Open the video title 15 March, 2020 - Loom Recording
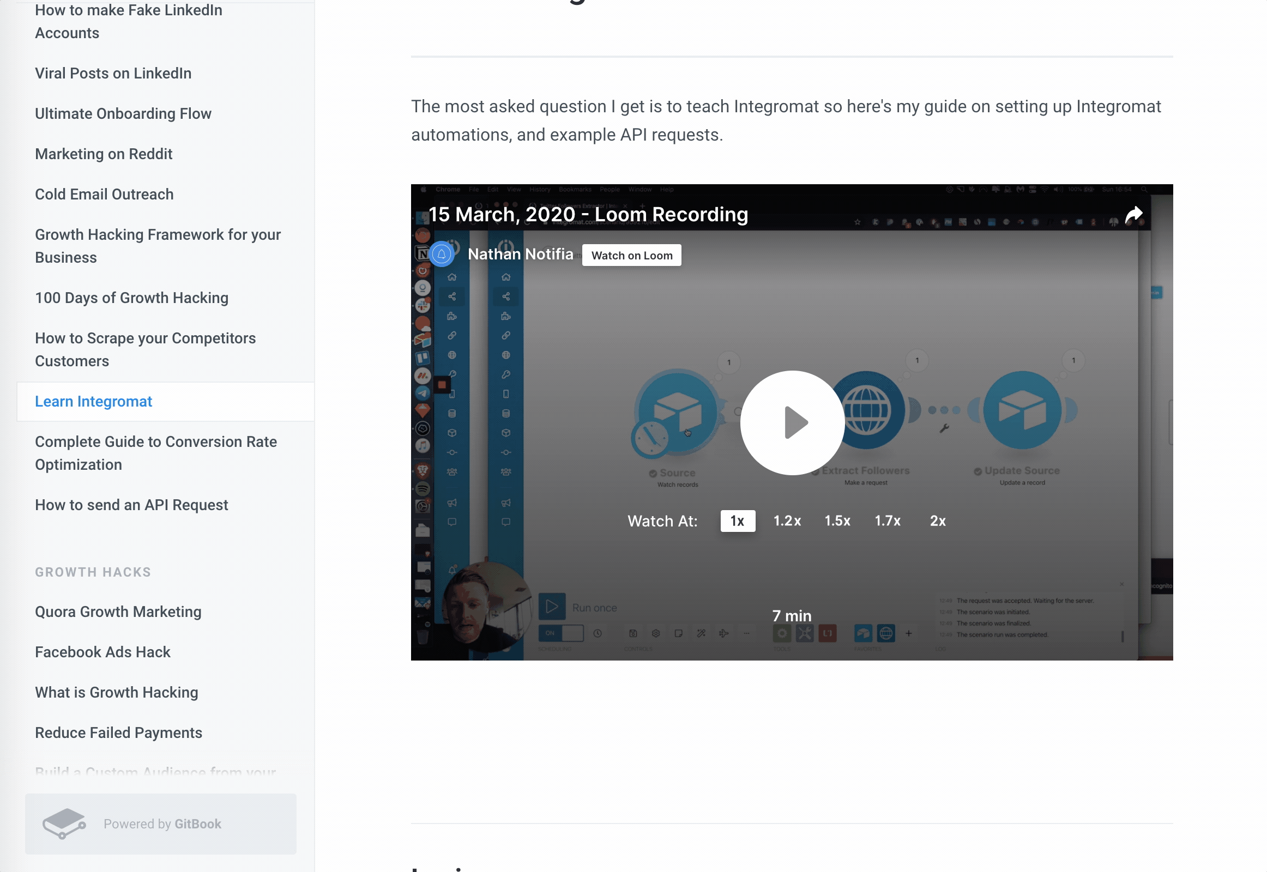 tap(588, 215)
